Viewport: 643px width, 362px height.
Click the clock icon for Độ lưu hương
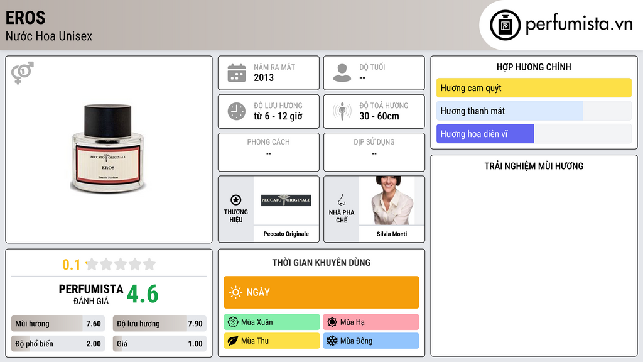pos(237,111)
